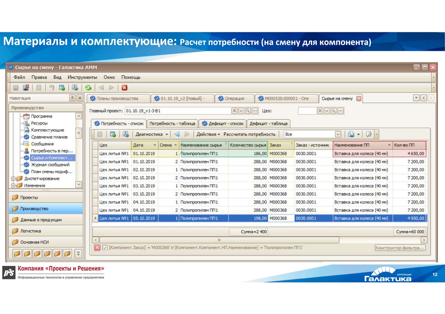This screenshot has height=314, width=445.
Task: Search Цех with magnifier icon
Action: point(334,111)
